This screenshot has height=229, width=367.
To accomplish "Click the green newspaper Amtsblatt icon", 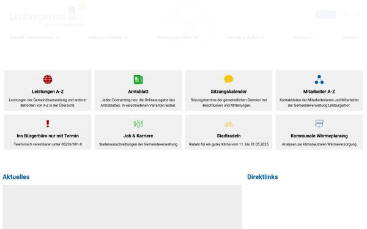I will click(138, 79).
